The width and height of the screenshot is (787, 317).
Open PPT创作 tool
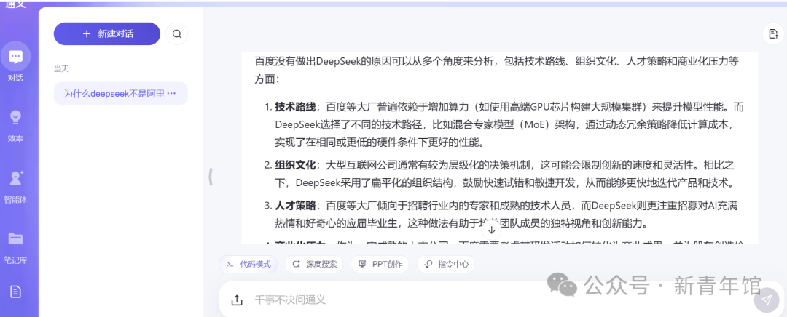click(380, 264)
